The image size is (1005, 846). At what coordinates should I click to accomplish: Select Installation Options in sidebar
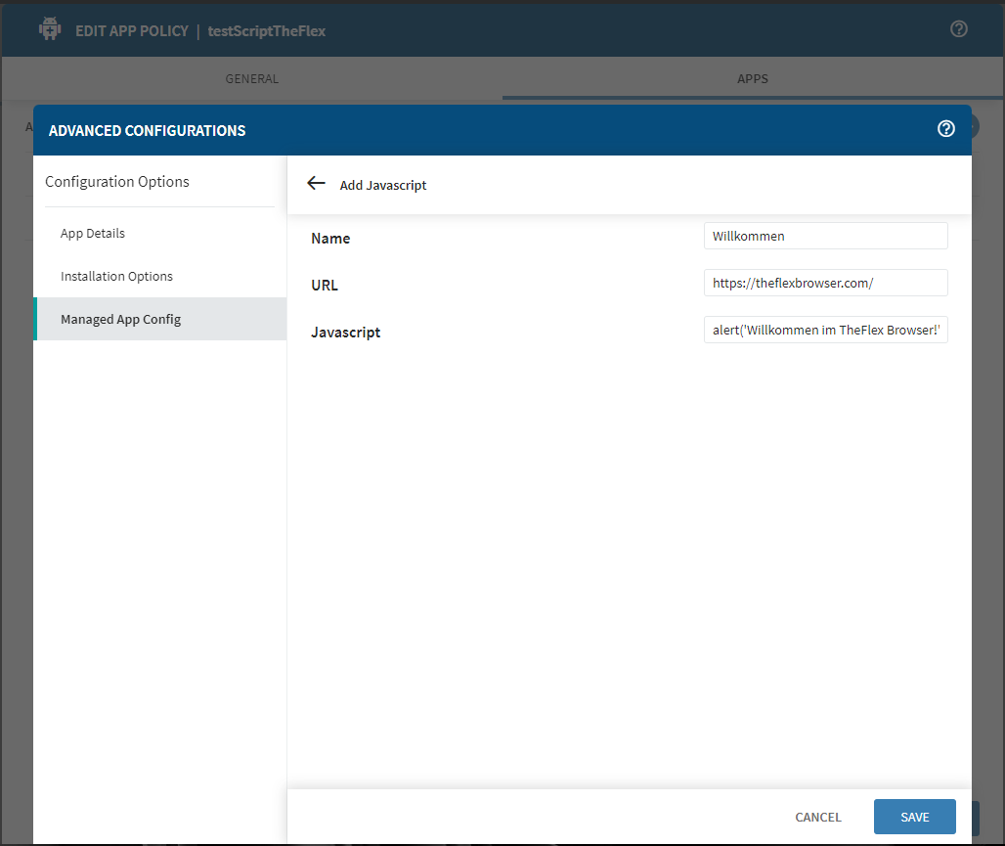[x=116, y=277]
